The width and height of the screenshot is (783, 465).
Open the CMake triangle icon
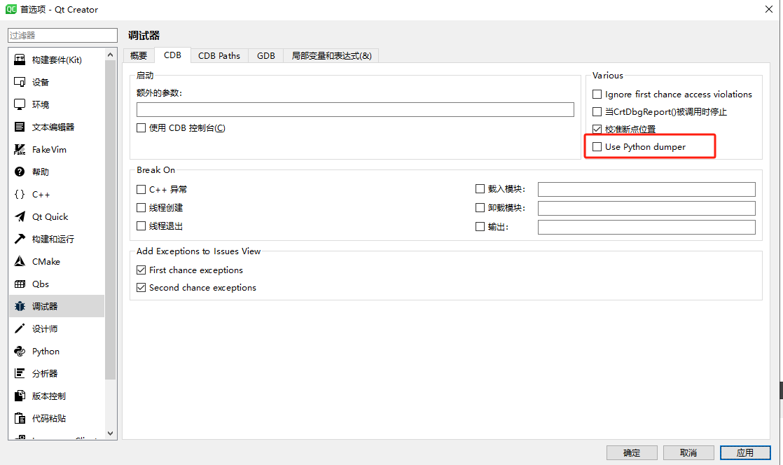pos(20,261)
